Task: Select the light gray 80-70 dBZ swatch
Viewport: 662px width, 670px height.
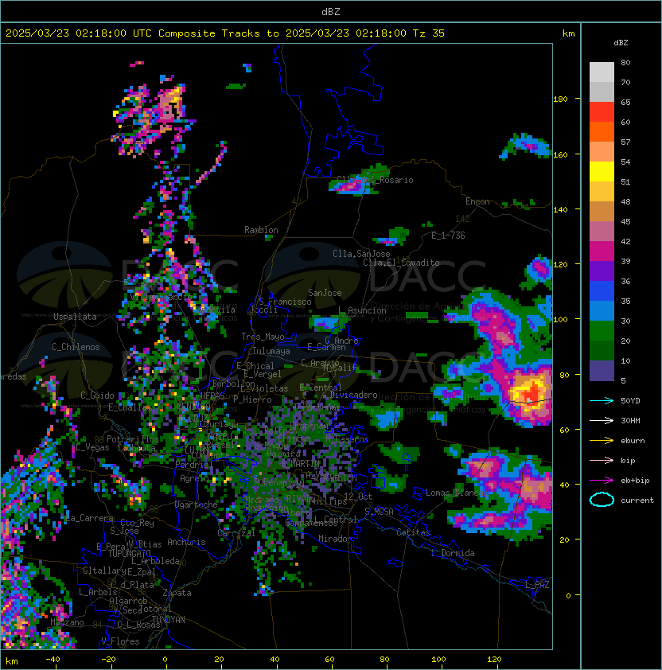Action: coord(602,72)
